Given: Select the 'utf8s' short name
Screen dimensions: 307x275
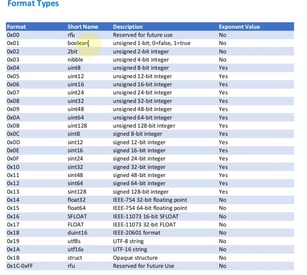Looking at the screenshot, I should [74, 241].
